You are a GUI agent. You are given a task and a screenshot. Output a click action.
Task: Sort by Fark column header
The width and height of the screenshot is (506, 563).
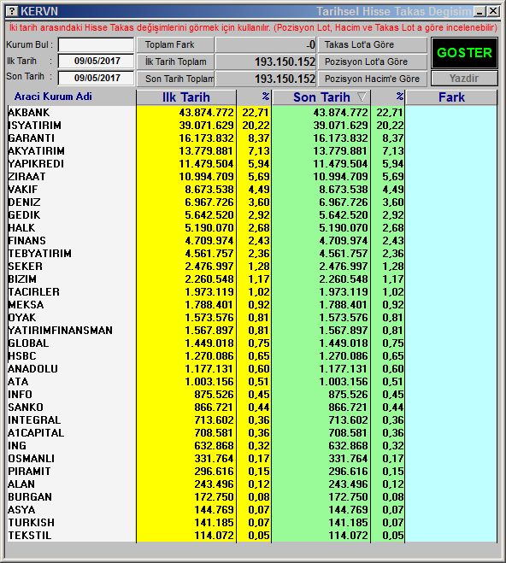451,97
